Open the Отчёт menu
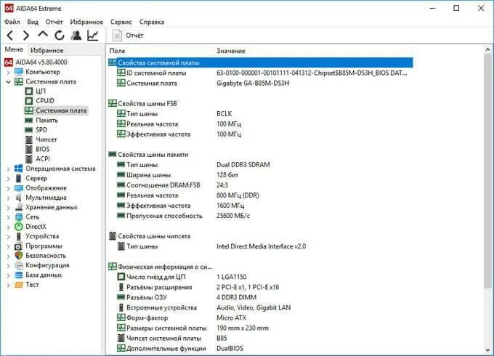 point(54,22)
